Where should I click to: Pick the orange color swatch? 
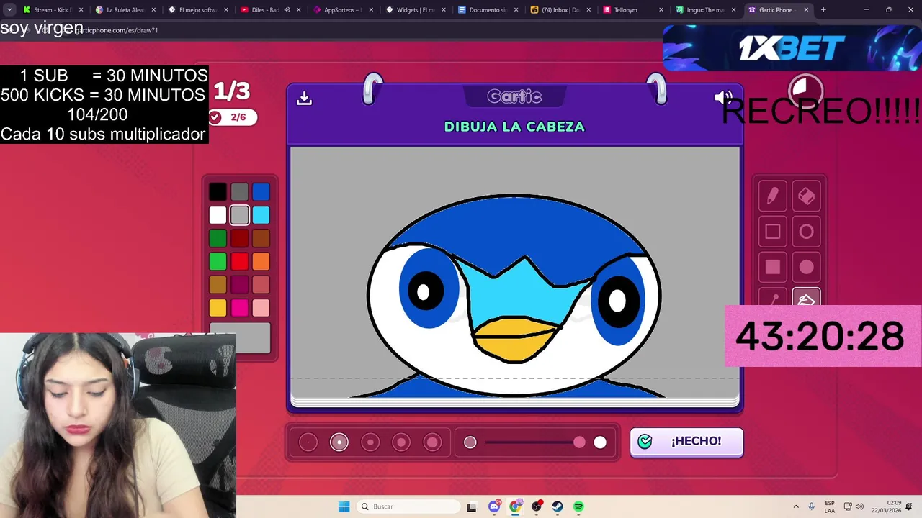[261, 261]
